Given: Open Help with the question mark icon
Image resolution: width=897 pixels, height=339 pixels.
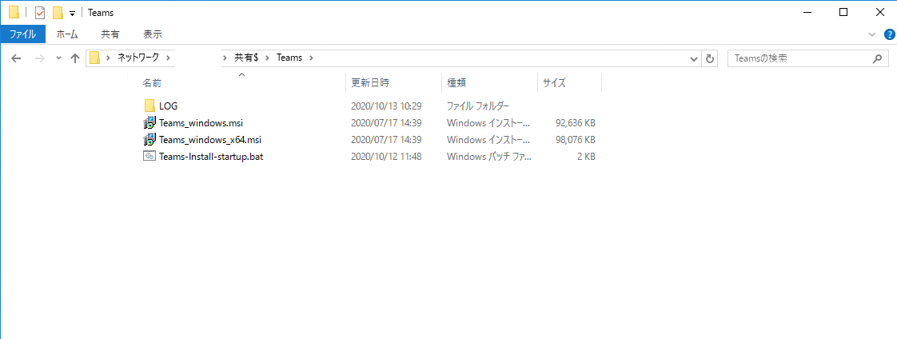Looking at the screenshot, I should coord(889,34).
